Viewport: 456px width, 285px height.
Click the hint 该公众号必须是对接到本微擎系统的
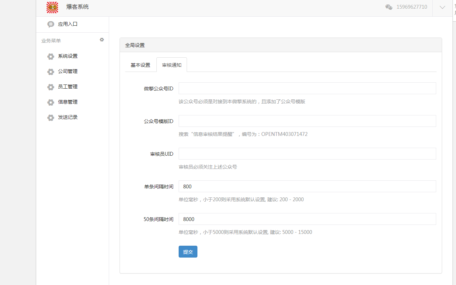(242, 101)
